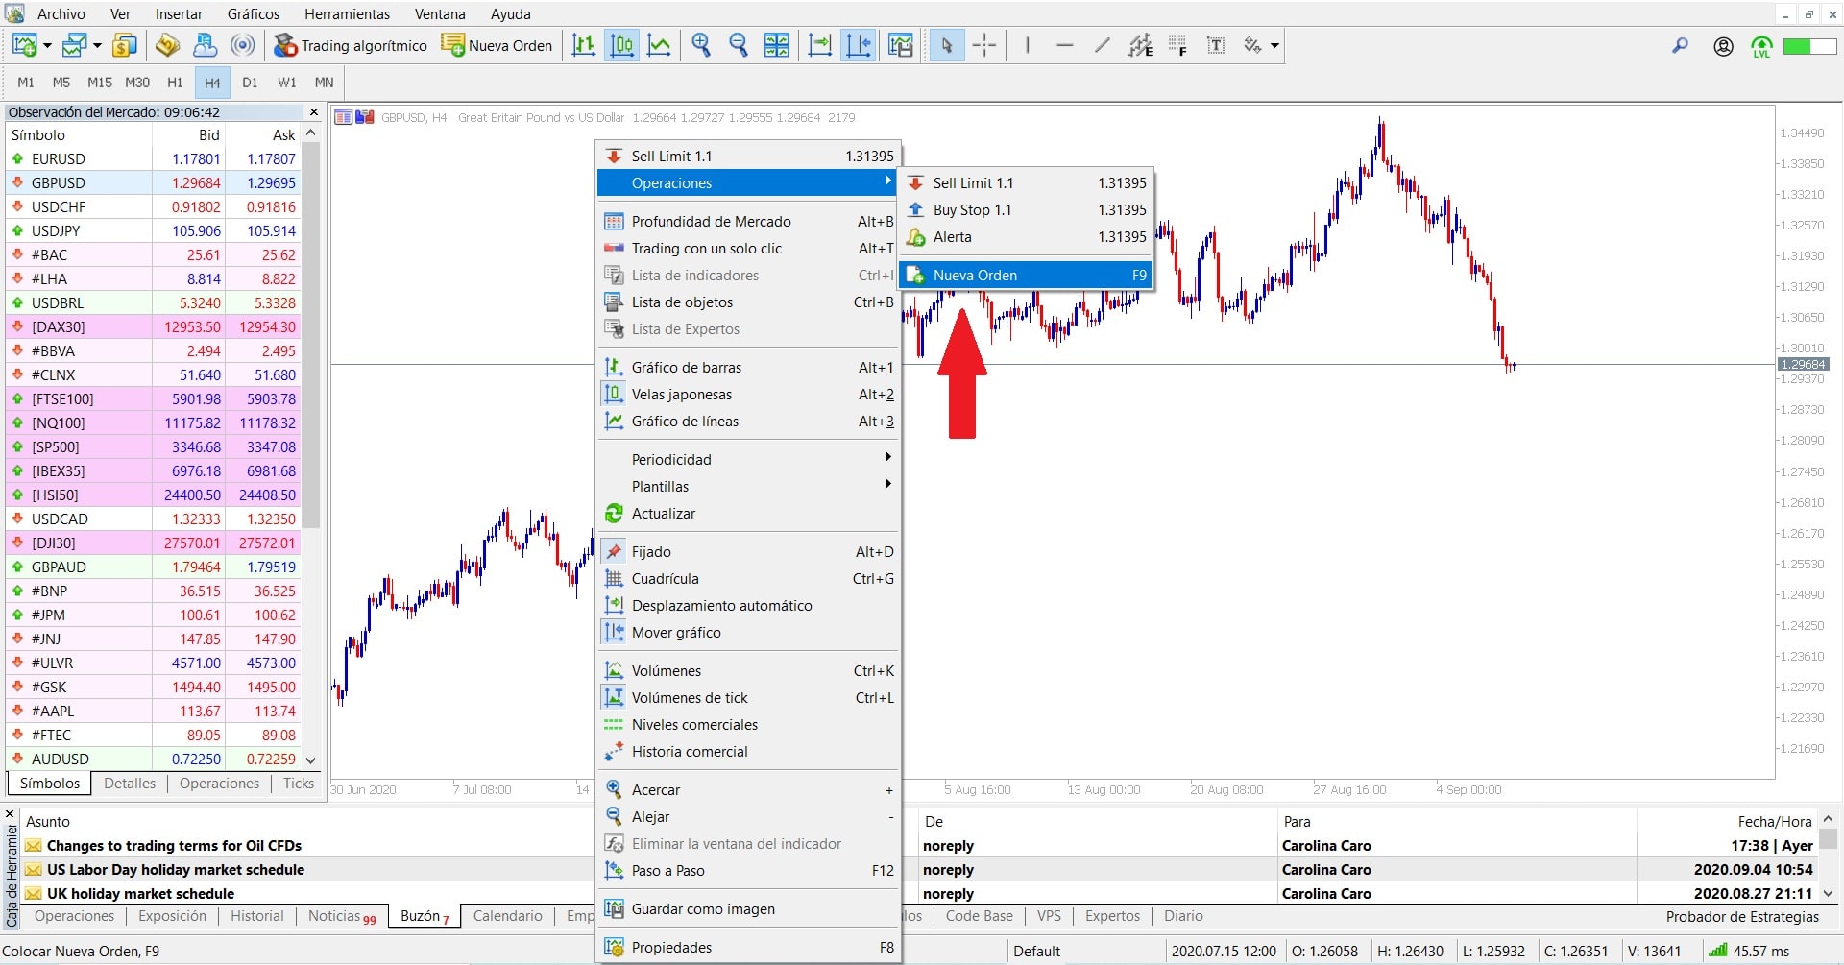Screen dimensions: 1844x965
Task: Select the #AAPL symbol row
Action: tap(154, 711)
